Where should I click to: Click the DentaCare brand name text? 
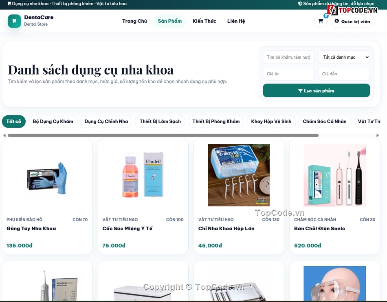(x=39, y=17)
